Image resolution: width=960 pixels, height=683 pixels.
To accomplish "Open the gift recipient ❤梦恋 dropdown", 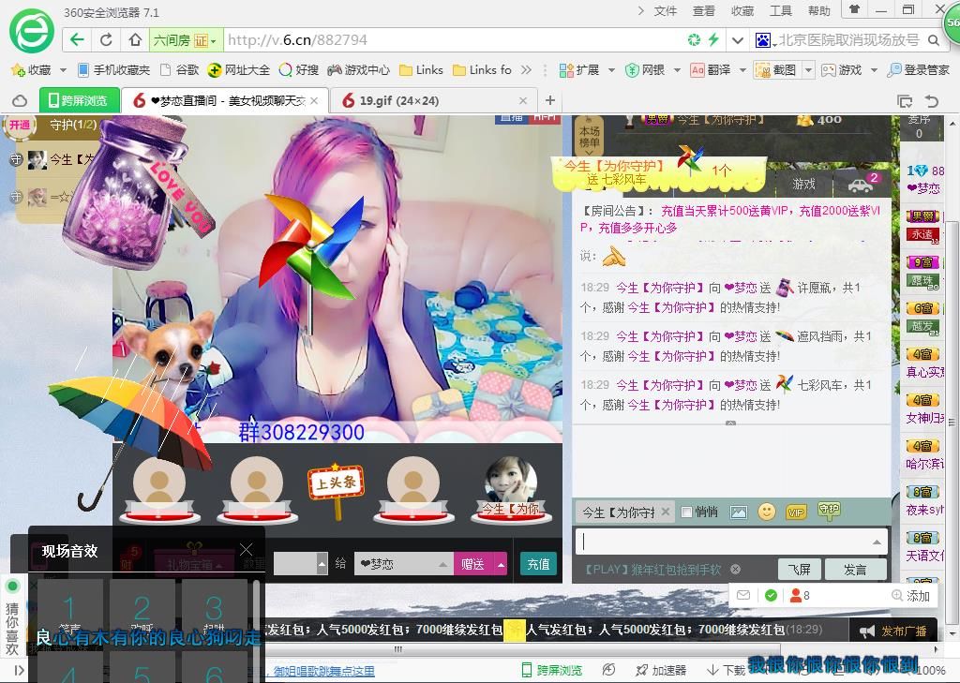I will tap(442, 564).
